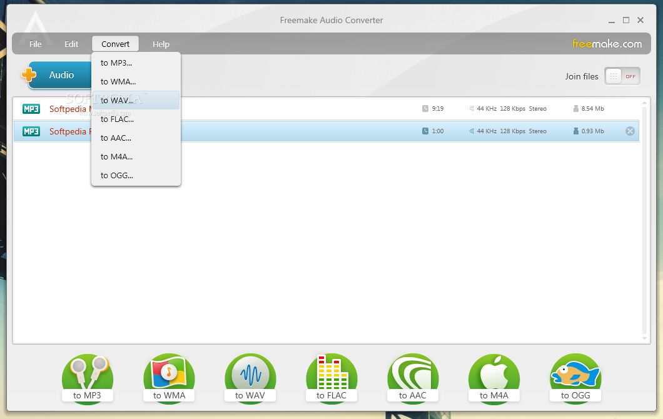Image resolution: width=663 pixels, height=419 pixels.
Task: Click the 0.93 Mb size text
Action: coord(593,131)
